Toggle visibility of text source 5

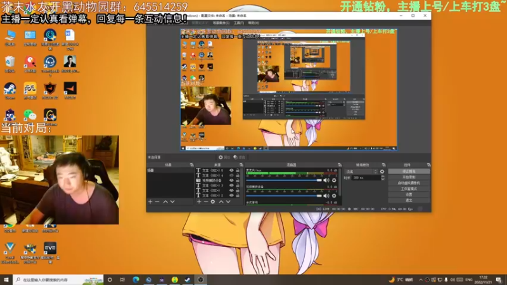[231, 170]
